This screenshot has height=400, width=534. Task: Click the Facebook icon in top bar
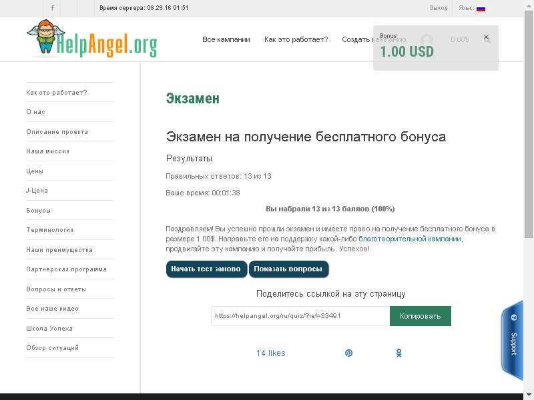point(52,8)
